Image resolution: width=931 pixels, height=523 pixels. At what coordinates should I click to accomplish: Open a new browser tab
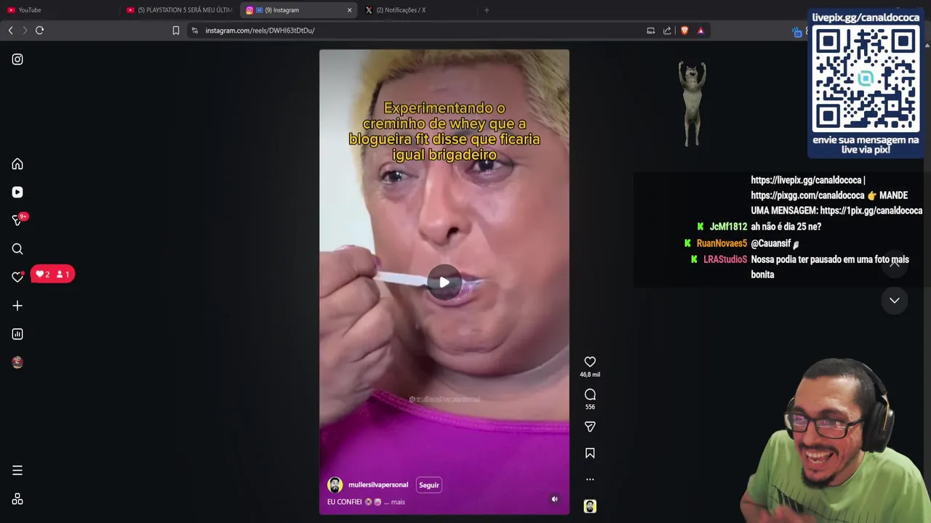tap(487, 10)
